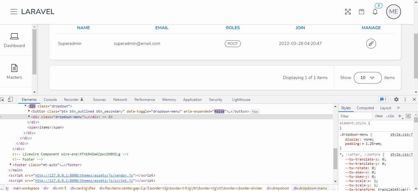Toggle fullscreen with the expand arrows icon
Image resolution: width=418 pixels, height=191 pixels.
pos(348,12)
